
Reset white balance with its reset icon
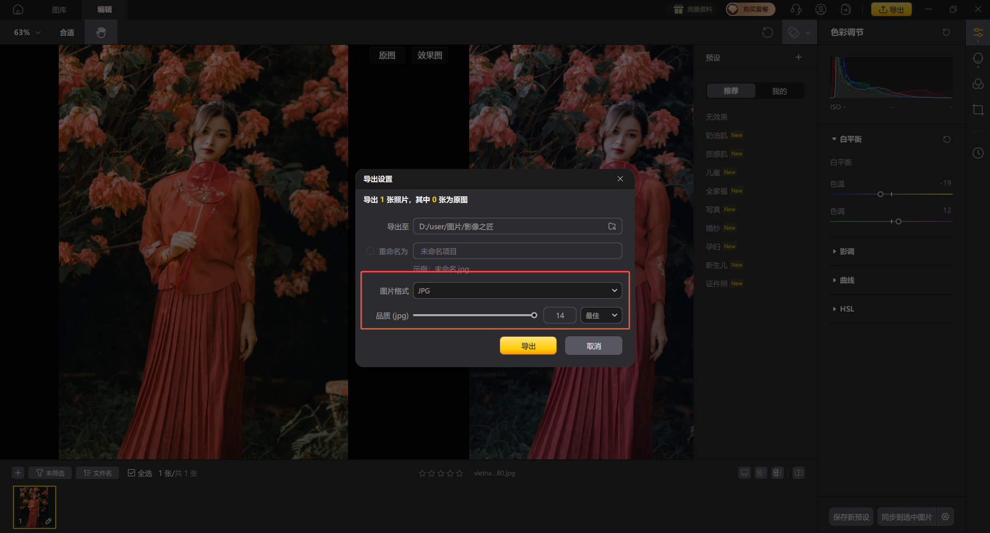(947, 140)
